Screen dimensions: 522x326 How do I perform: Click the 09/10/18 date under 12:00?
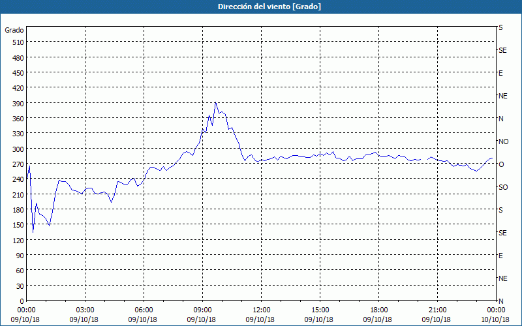click(x=260, y=319)
